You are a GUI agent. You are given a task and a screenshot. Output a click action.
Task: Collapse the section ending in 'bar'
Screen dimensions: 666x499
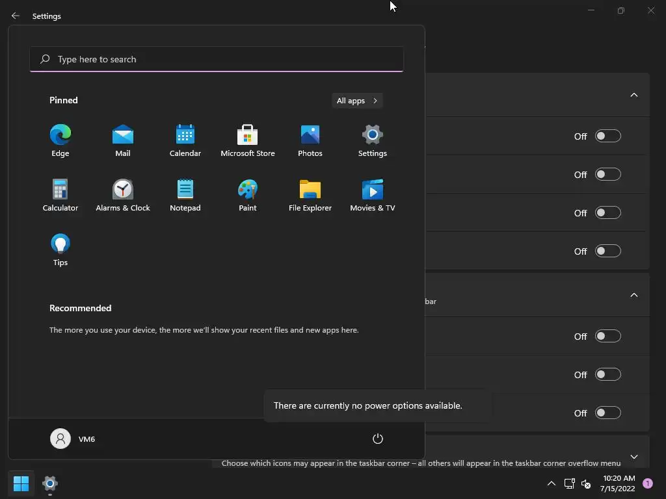(x=633, y=295)
